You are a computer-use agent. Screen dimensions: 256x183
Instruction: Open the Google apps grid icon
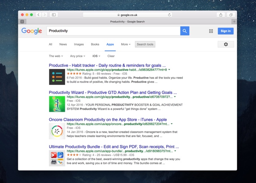(211, 31)
